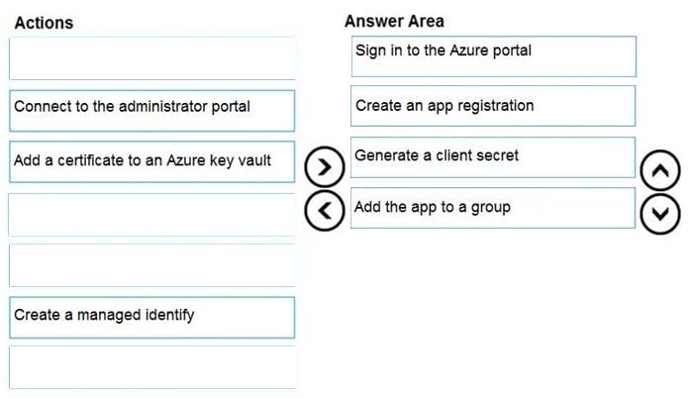The width and height of the screenshot is (693, 398).
Task: Click empty box directly below the key vault action
Action: click(x=152, y=214)
